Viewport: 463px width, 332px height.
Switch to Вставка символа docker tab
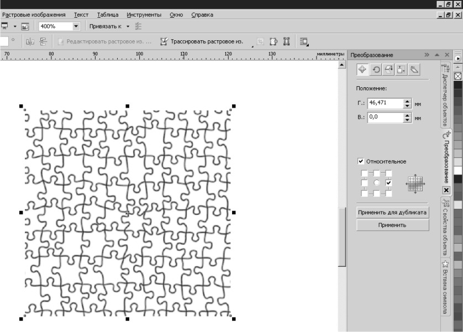[445, 287]
